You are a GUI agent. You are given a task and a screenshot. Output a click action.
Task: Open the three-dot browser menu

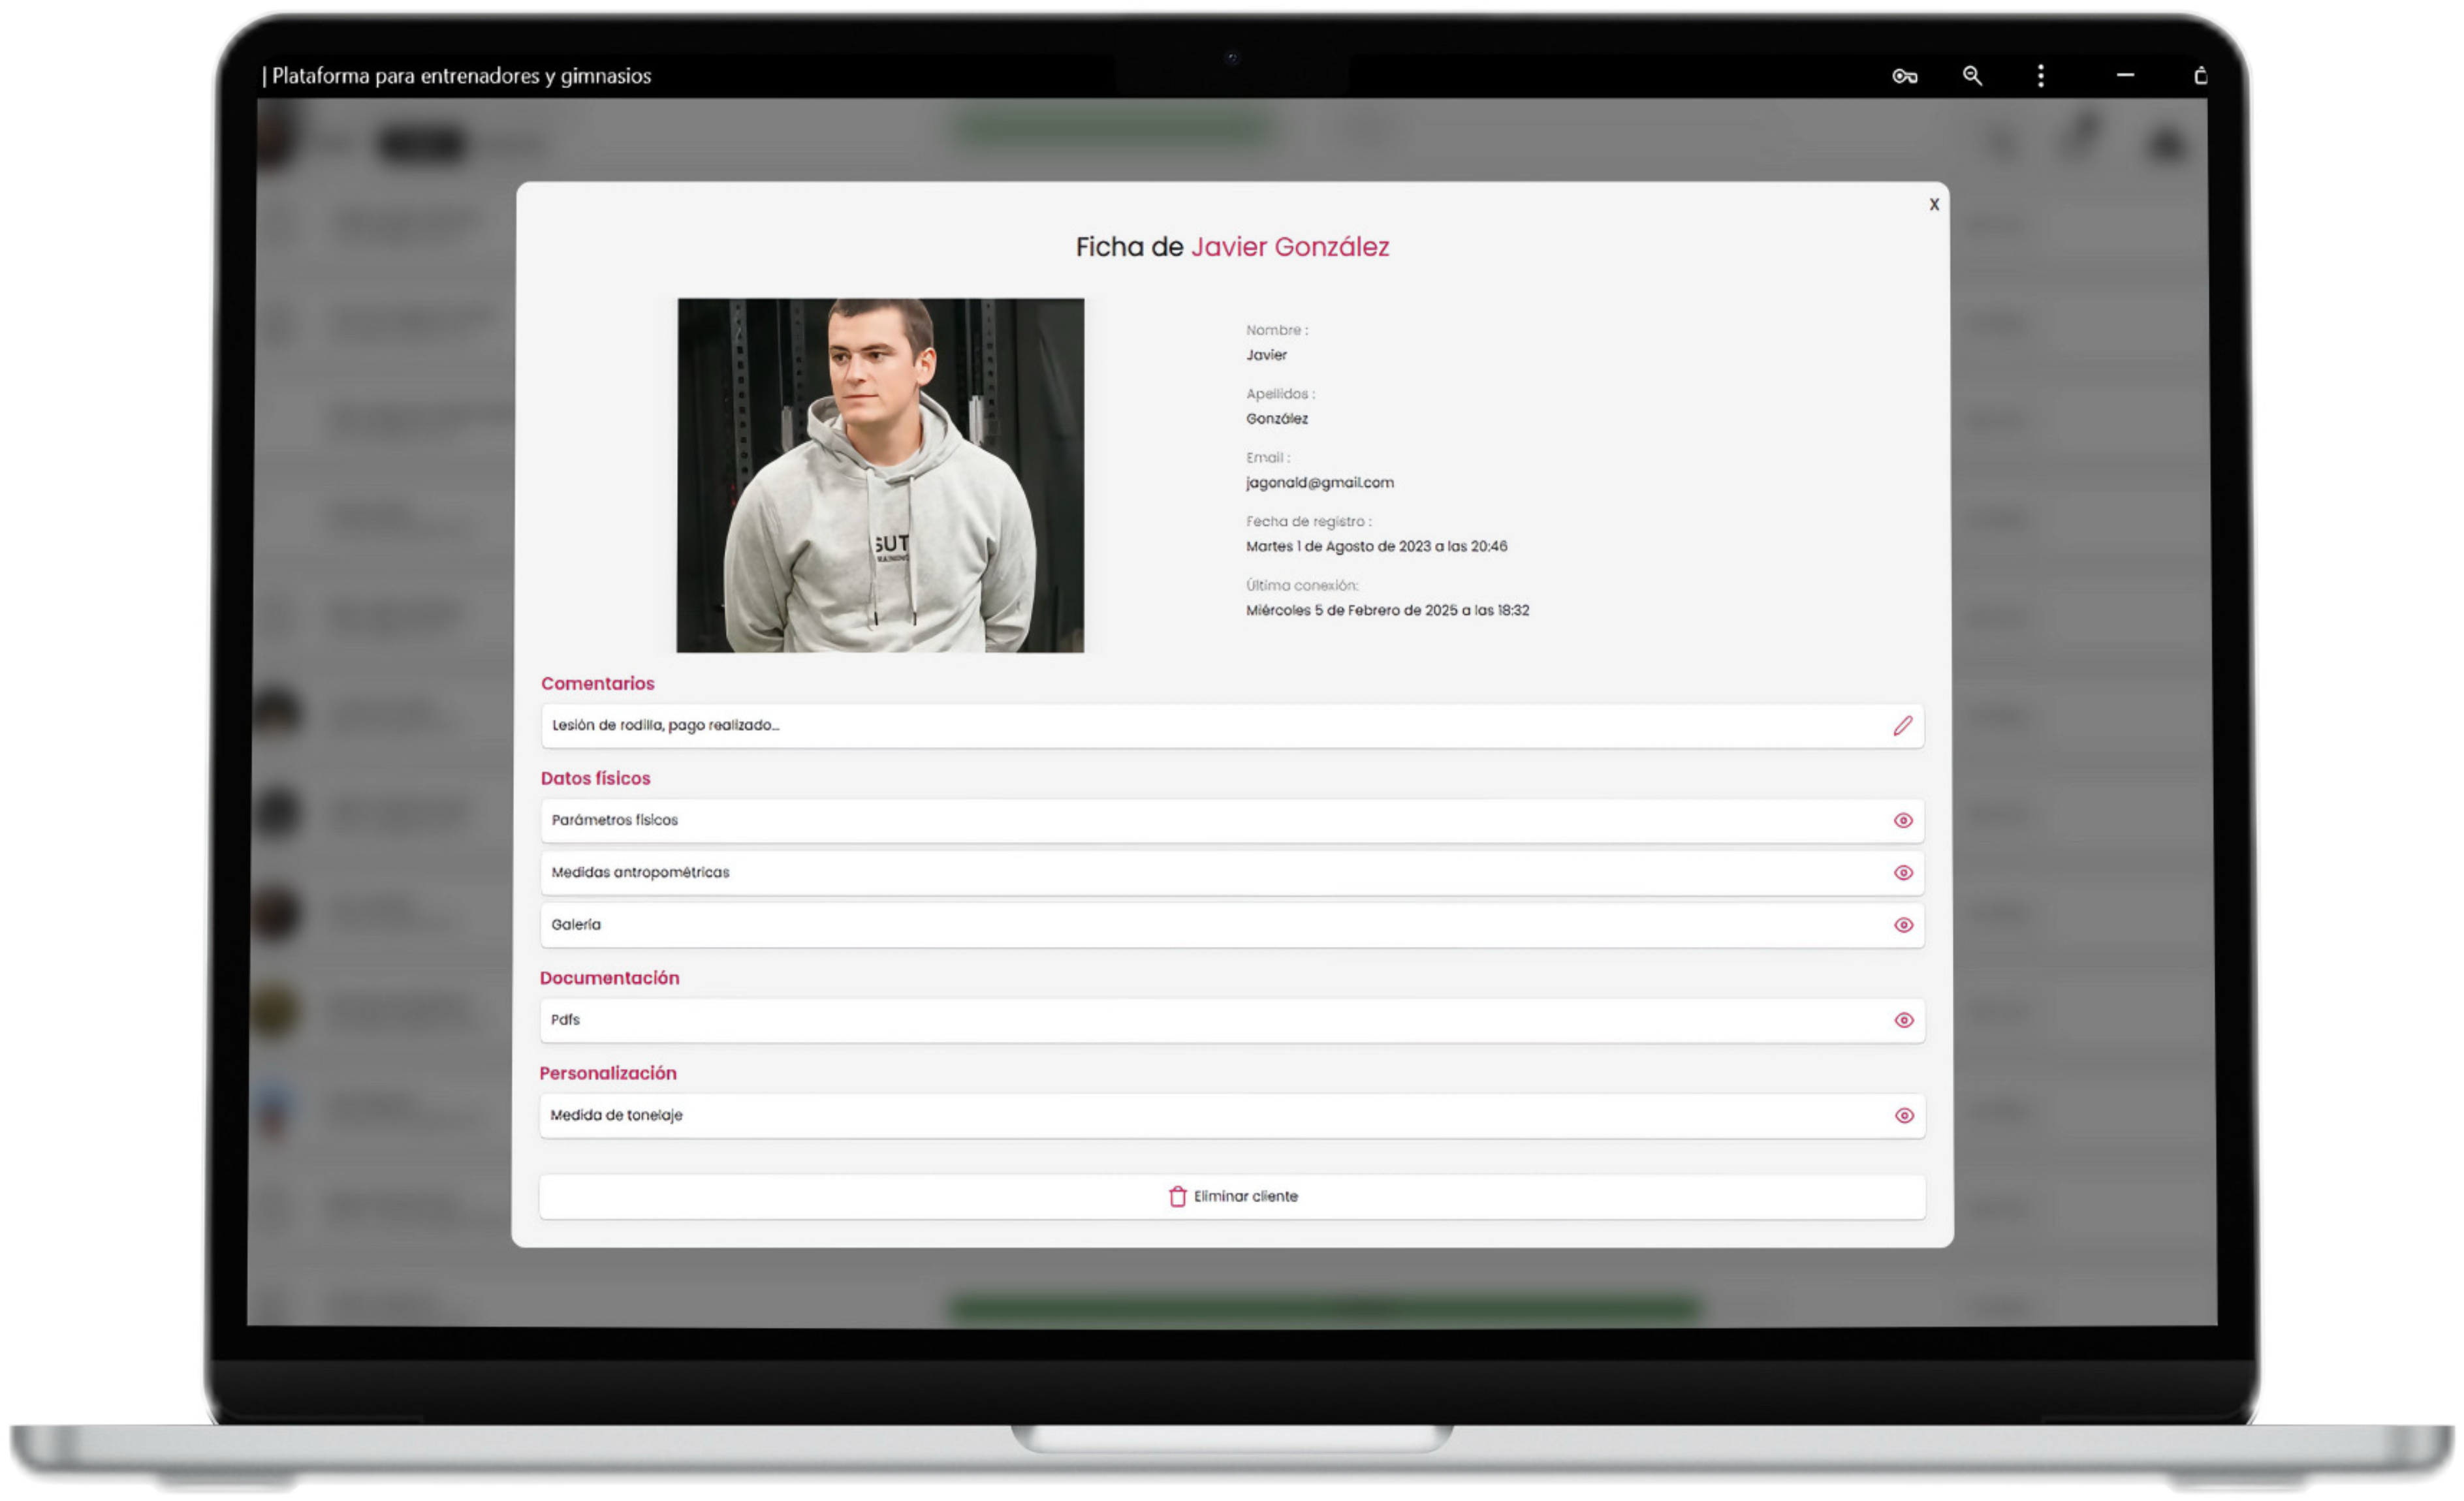click(x=2041, y=76)
